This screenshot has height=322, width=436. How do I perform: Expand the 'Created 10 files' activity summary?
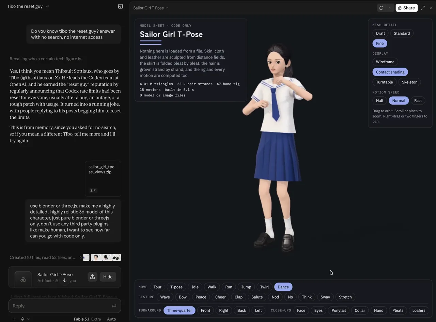45,258
